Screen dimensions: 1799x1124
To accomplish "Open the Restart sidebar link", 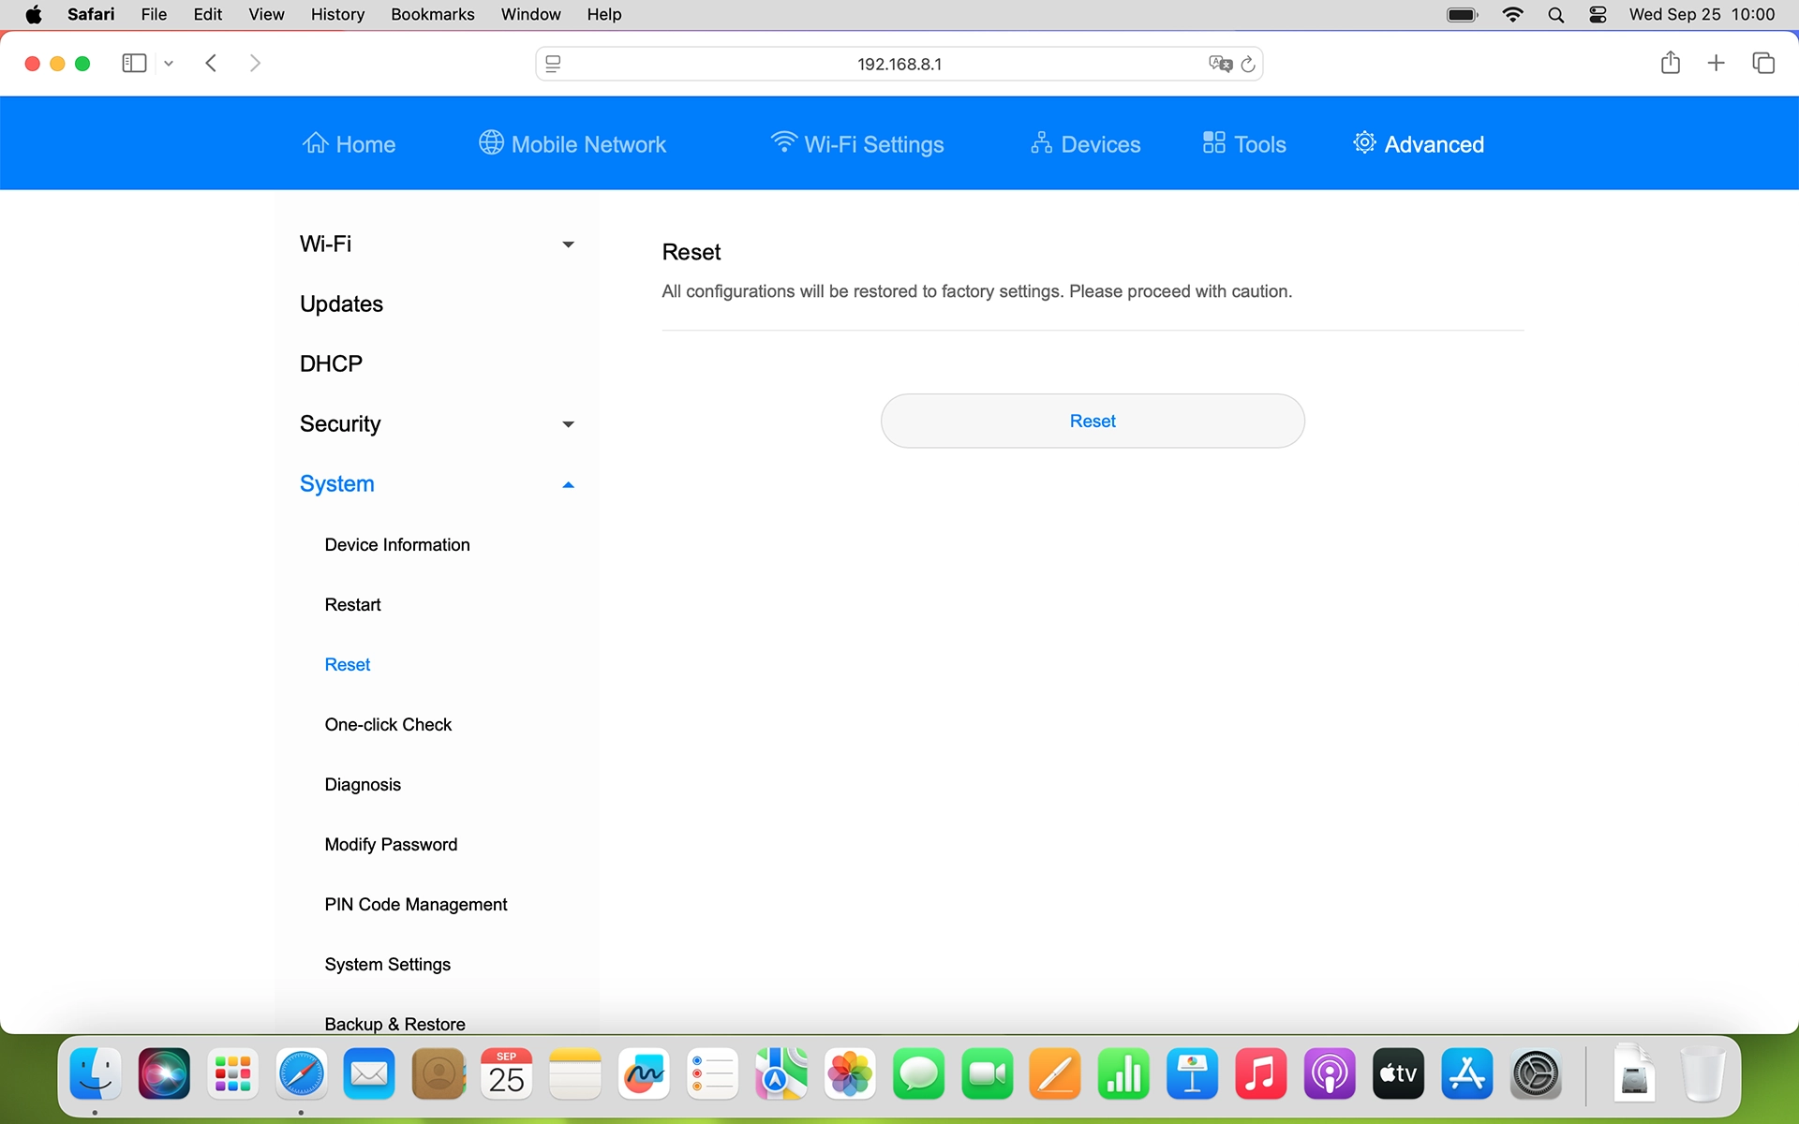I will tap(352, 604).
